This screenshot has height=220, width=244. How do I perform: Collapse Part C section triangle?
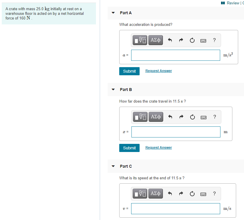113,166
